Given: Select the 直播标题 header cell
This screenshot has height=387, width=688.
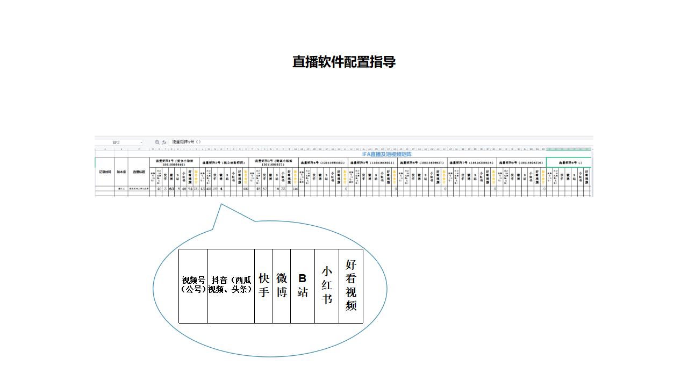Looking at the screenshot, I should (x=139, y=172).
